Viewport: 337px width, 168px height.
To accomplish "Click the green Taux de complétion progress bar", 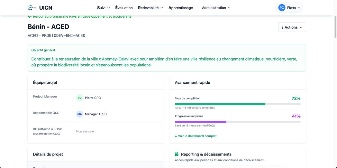I will (x=238, y=104).
